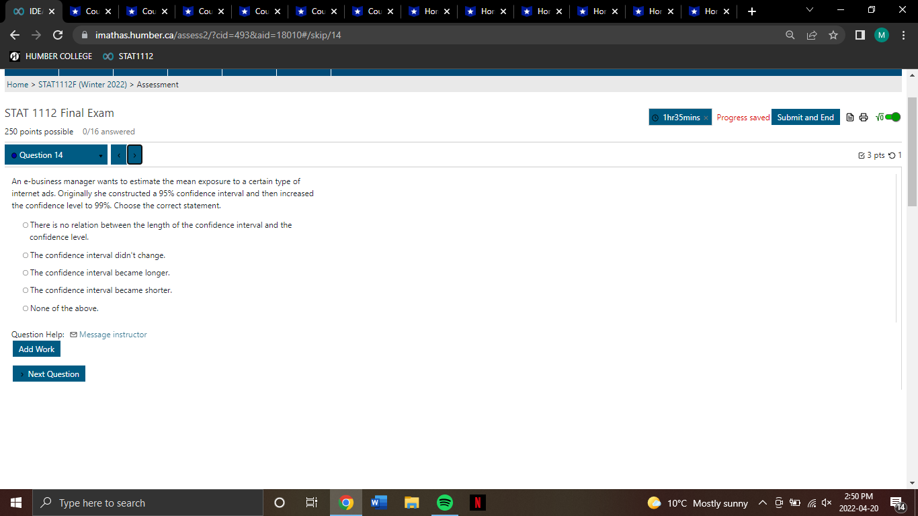Open the Message instructor mail icon

[x=74, y=334]
